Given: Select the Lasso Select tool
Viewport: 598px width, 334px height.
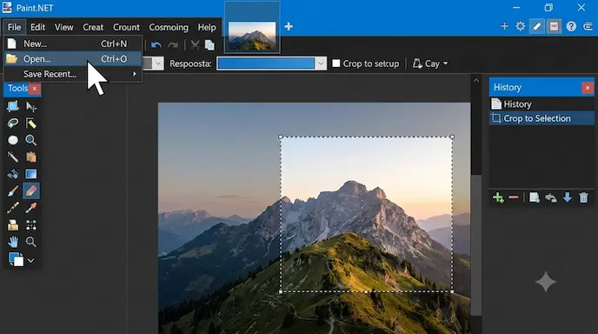Looking at the screenshot, I should click(x=12, y=124).
